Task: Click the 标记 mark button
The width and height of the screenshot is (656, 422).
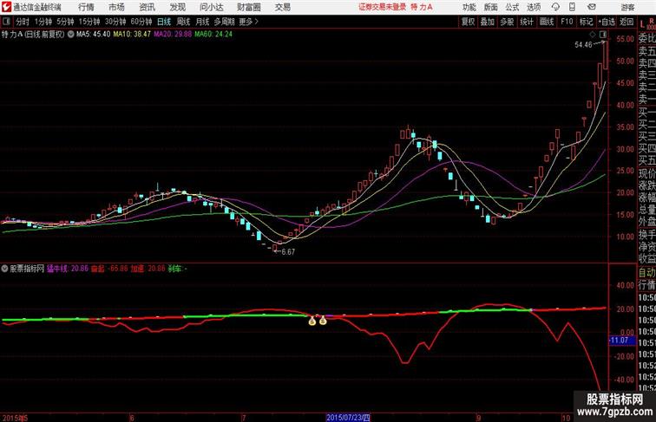Action: coord(586,22)
